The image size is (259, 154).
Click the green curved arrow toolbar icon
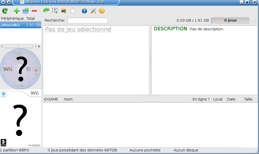pyautogui.click(x=46, y=11)
